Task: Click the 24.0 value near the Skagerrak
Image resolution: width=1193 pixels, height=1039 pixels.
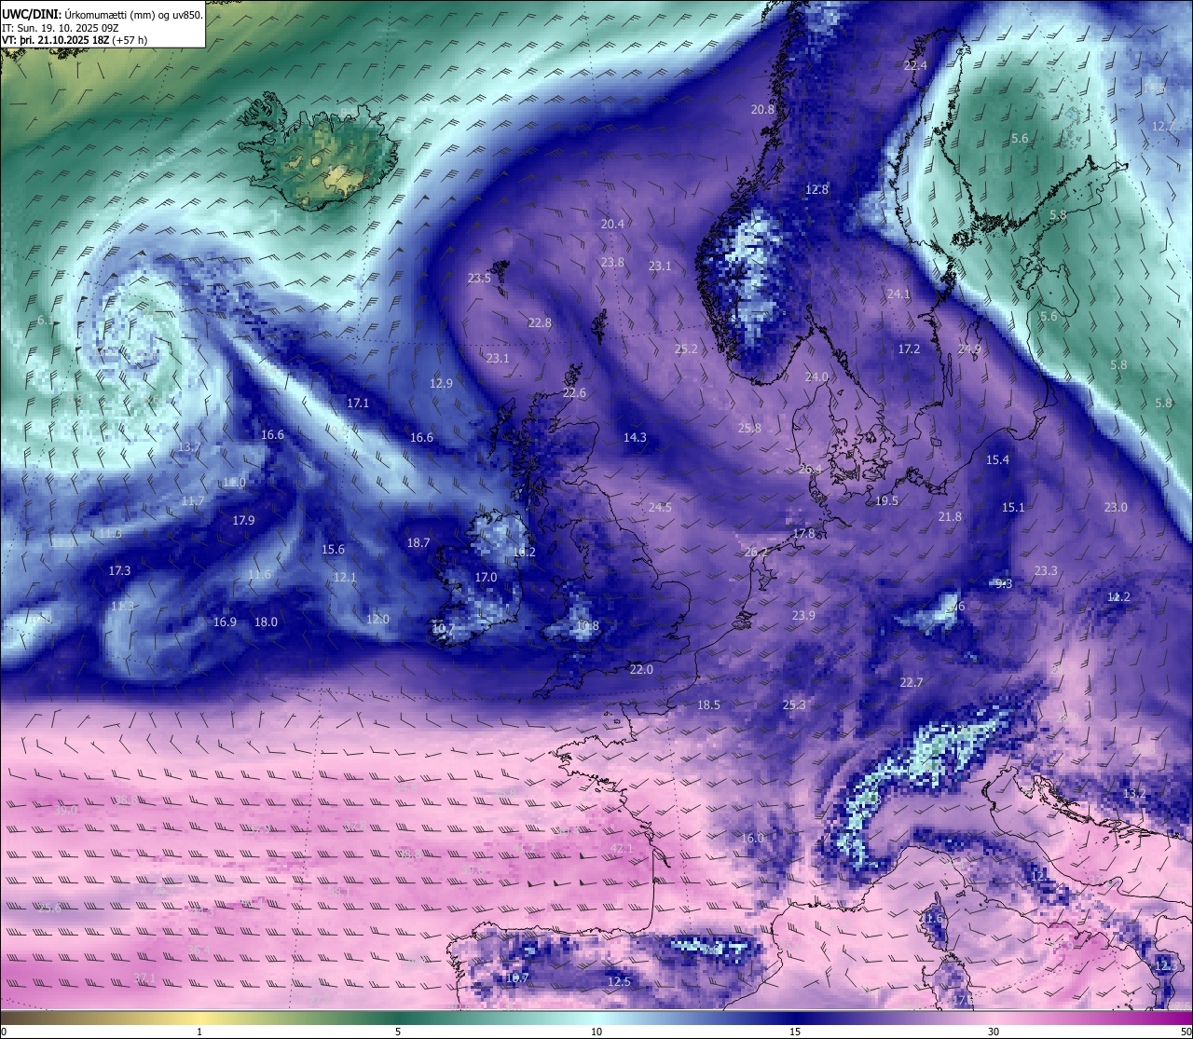Action: (x=816, y=377)
